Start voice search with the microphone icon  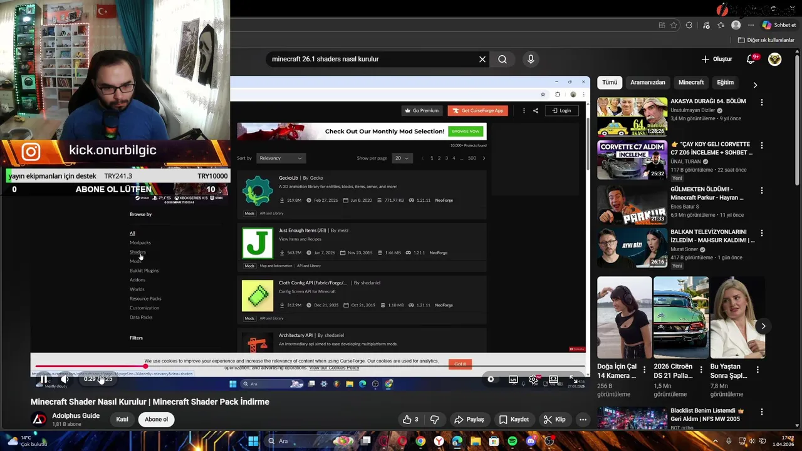point(531,59)
